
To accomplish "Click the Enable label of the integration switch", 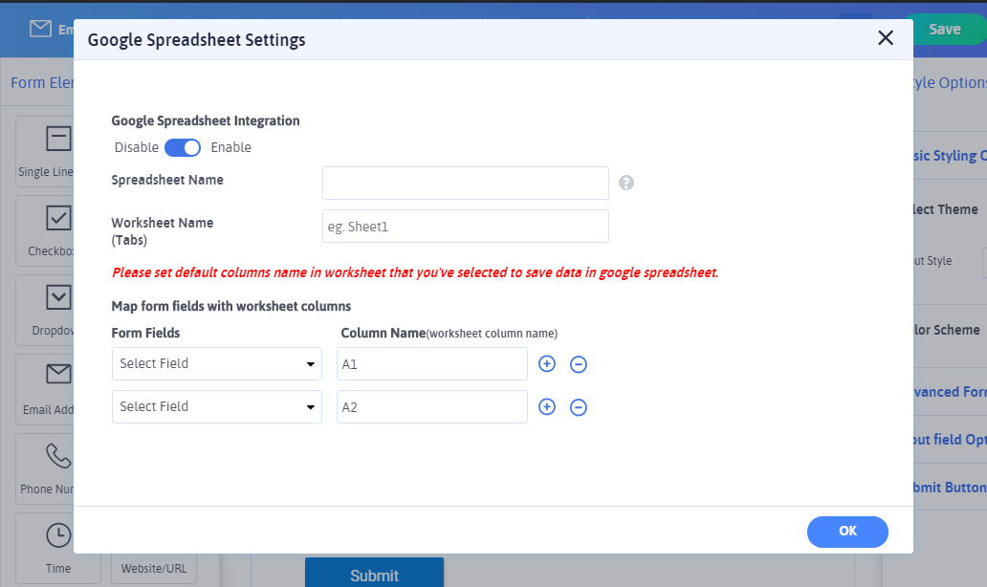I will 231,147.
